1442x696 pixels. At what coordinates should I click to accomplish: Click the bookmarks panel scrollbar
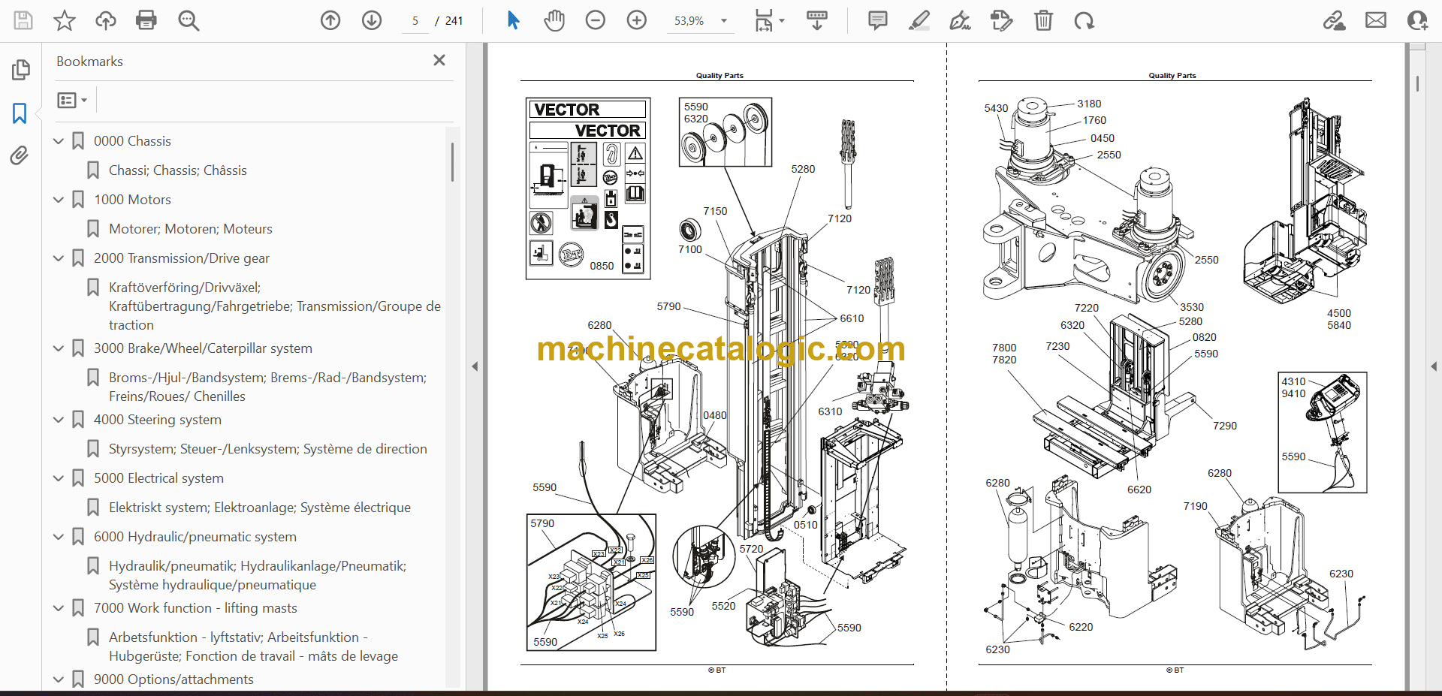point(452,162)
